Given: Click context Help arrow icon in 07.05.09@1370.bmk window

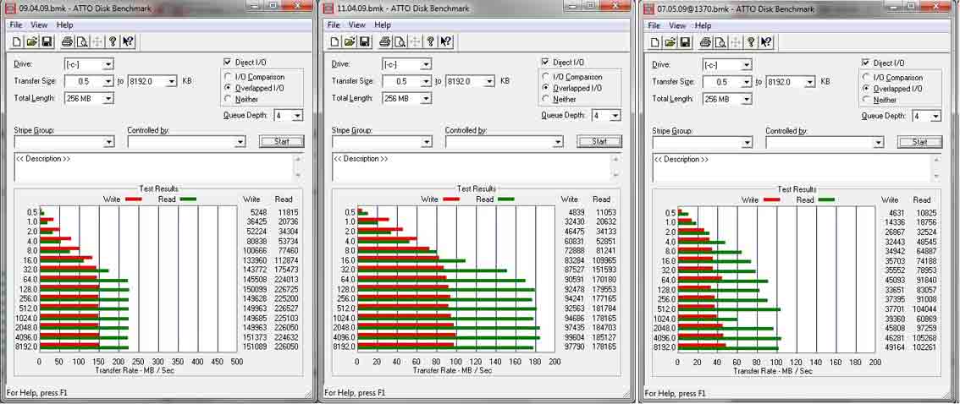Looking at the screenshot, I should (766, 42).
